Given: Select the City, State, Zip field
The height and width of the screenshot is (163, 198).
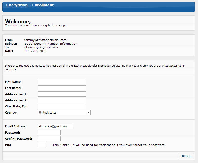Looking at the screenshot, I should click(x=62, y=106).
